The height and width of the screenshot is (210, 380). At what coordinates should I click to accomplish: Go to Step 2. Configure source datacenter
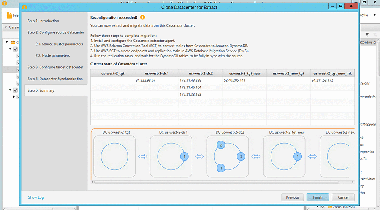56,32
